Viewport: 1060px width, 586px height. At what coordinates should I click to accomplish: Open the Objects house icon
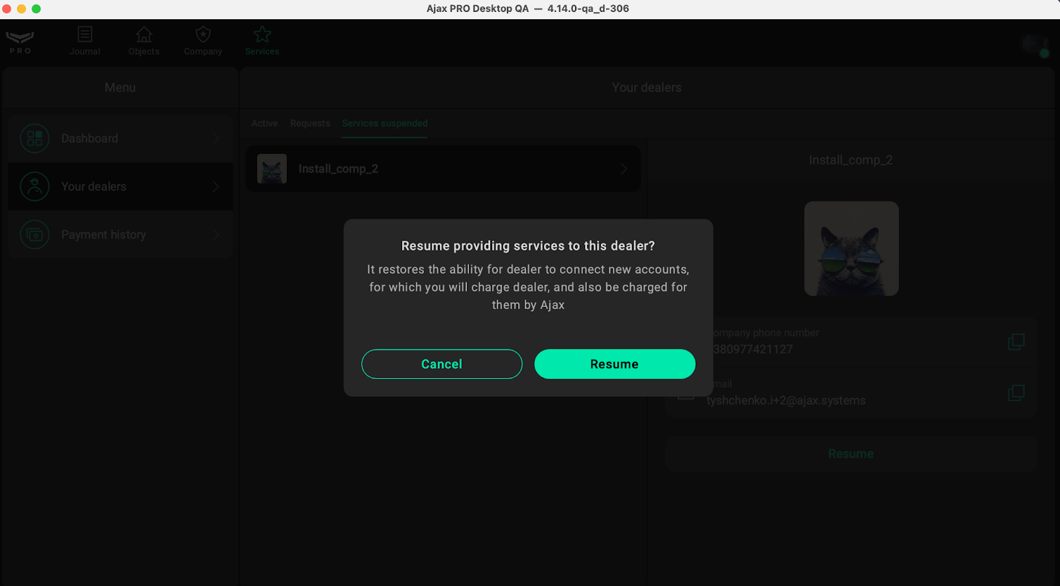pos(144,34)
